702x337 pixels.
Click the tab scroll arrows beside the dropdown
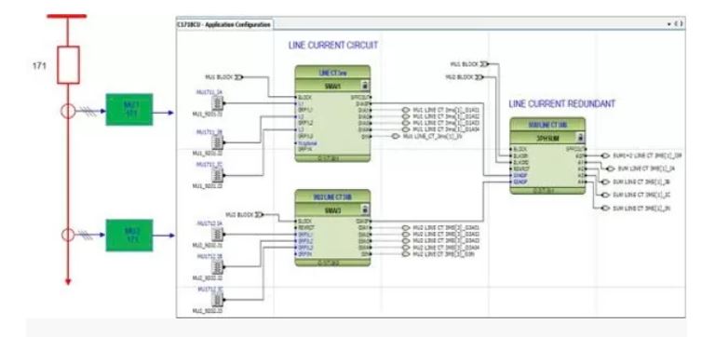pos(679,23)
